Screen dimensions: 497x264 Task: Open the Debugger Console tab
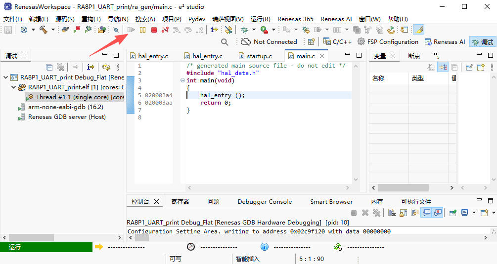(x=265, y=201)
